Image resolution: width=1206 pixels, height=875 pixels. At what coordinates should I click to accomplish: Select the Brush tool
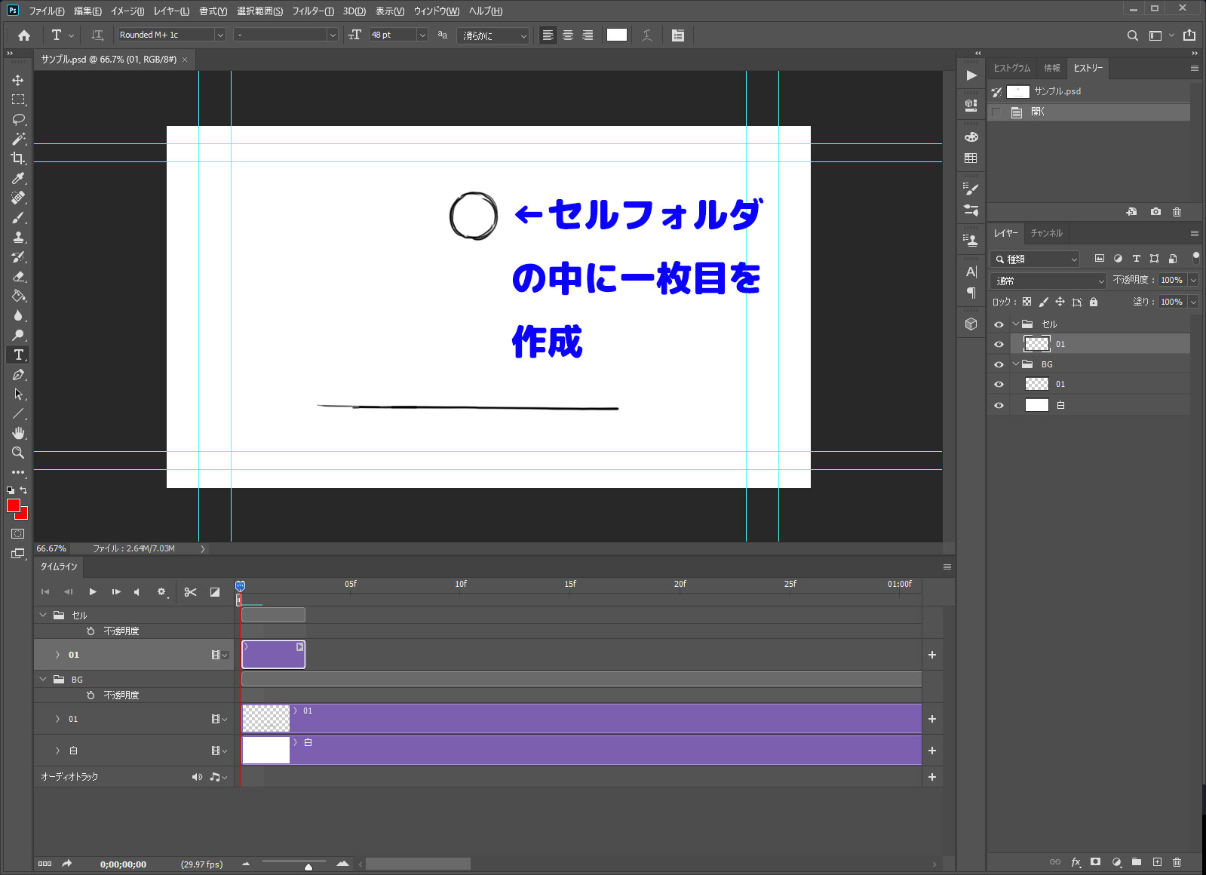tap(18, 217)
